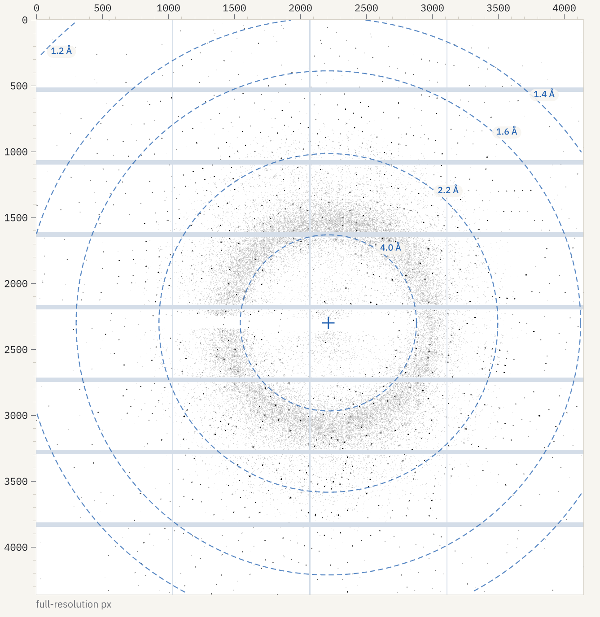Click the 2000 tick label on top axis
The image size is (600, 617).
[300, 8]
